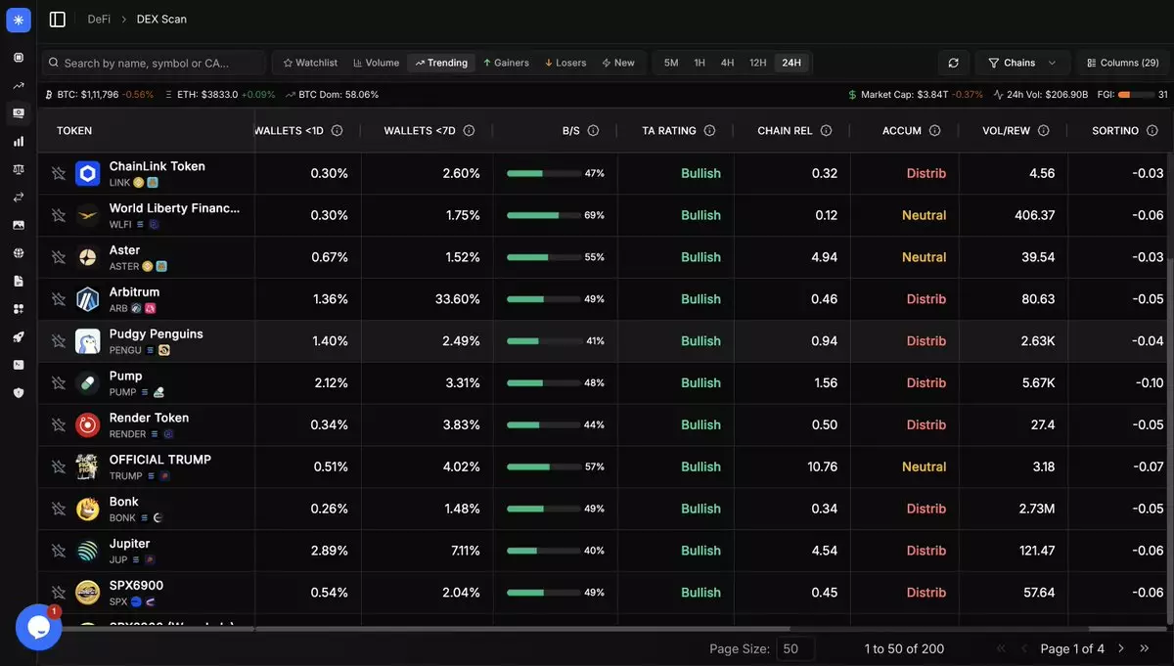Toggle the sidebar panel icon
1174x666 pixels.
pos(58,20)
